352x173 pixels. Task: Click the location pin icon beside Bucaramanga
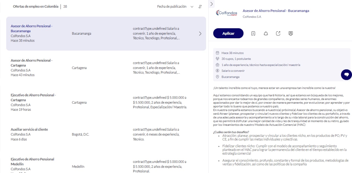click(x=217, y=77)
